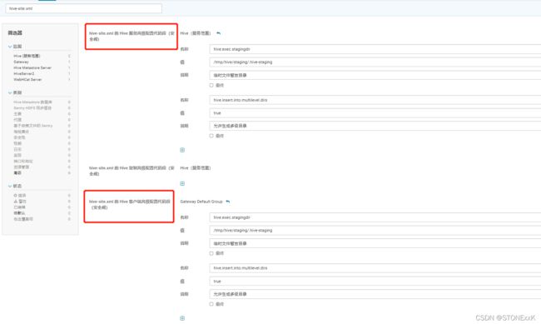
Task: Edit Hive scope description 临时文件暂放目录
Action: tap(375, 75)
